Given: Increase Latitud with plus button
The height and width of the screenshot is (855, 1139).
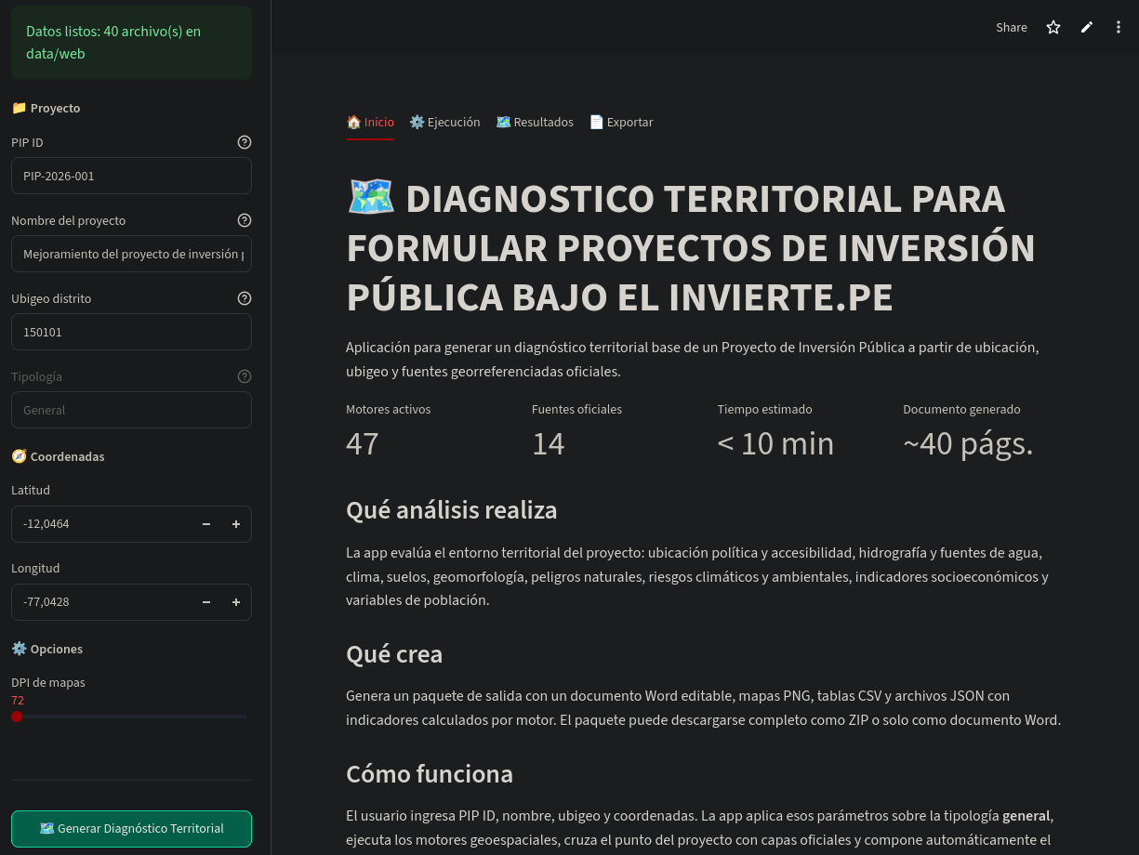Looking at the screenshot, I should click(x=236, y=524).
